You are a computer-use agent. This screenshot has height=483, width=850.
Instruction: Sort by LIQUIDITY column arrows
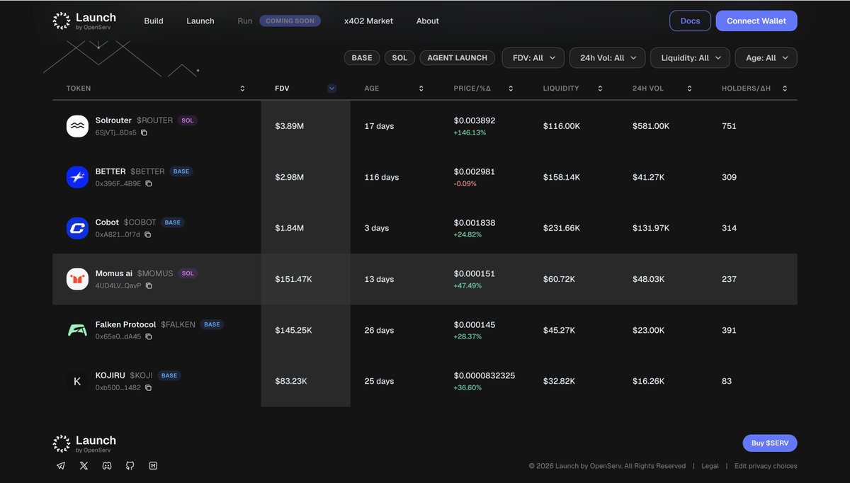pos(600,89)
